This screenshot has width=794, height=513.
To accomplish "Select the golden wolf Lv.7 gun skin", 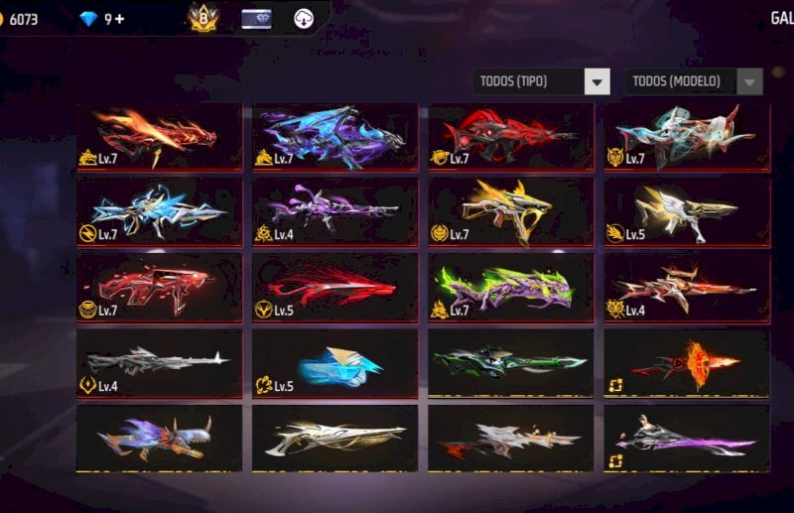I will pos(510,212).
